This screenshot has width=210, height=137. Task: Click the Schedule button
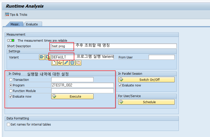[x=146, y=102]
